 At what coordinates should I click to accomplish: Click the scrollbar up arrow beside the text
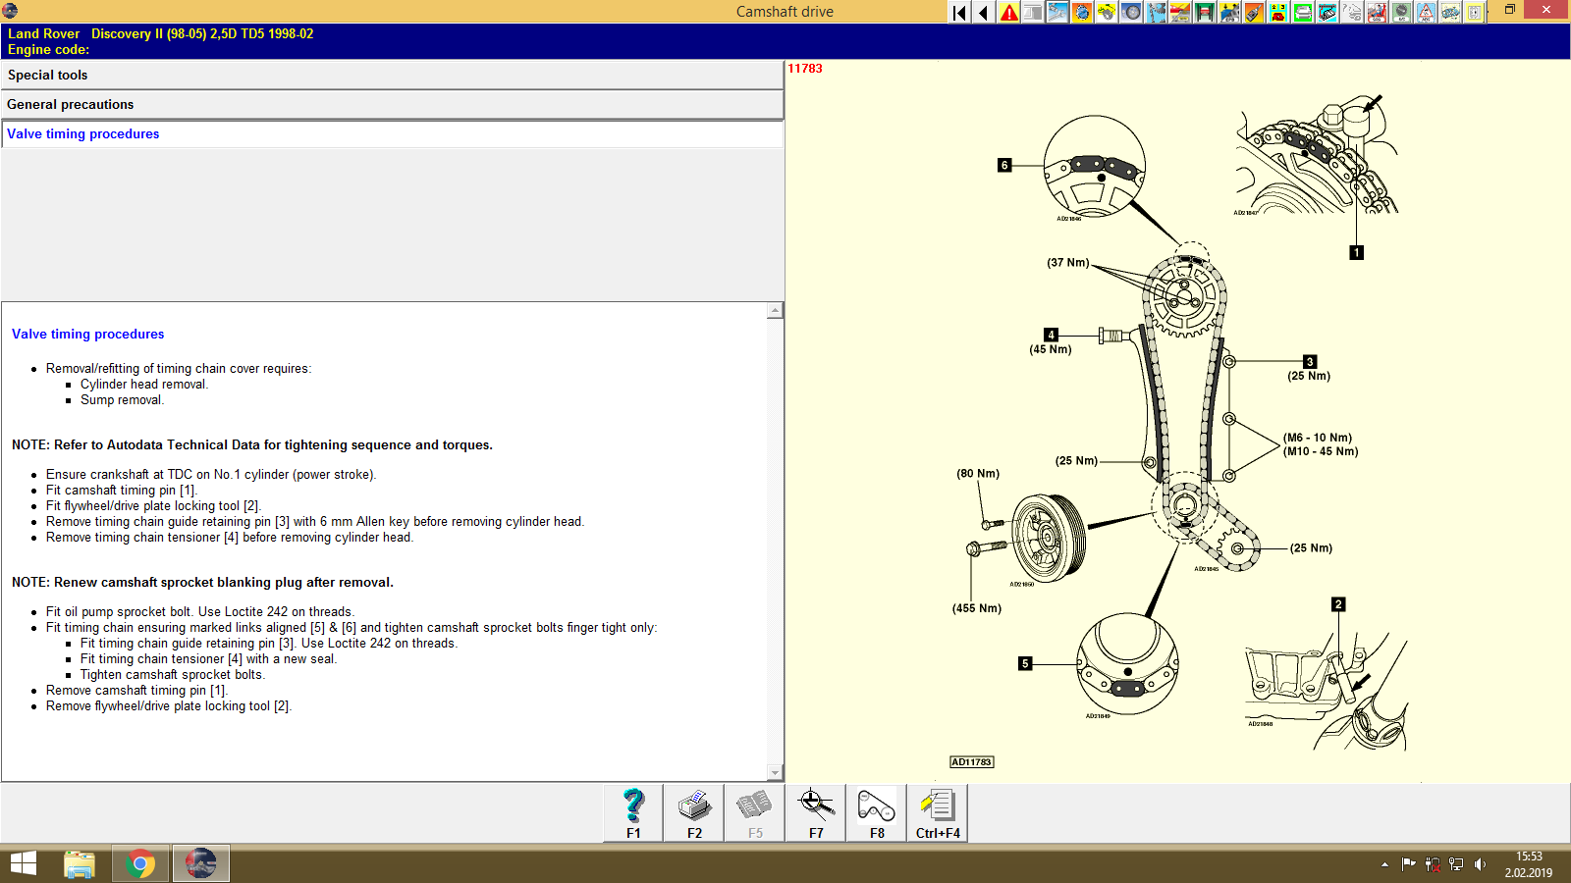click(x=777, y=310)
